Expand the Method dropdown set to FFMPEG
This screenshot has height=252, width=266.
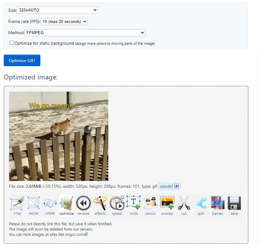(x=85, y=33)
